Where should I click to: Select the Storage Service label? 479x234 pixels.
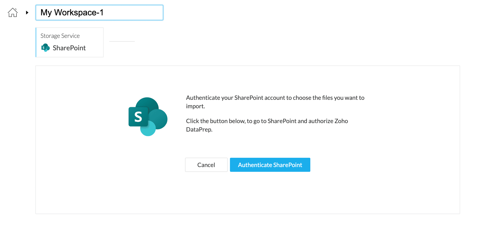[x=60, y=36]
